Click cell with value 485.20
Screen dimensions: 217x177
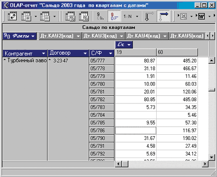pos(177,61)
